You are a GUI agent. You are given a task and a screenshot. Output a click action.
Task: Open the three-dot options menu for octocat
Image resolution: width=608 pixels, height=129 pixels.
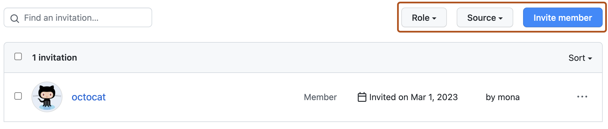pos(582,97)
